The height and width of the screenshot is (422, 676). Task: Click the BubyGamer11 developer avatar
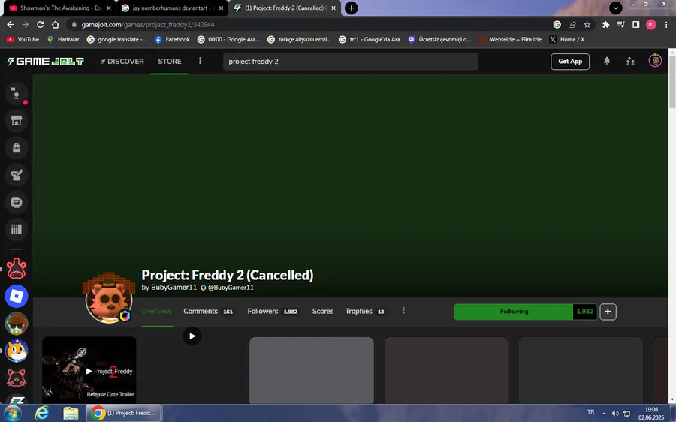[109, 298]
